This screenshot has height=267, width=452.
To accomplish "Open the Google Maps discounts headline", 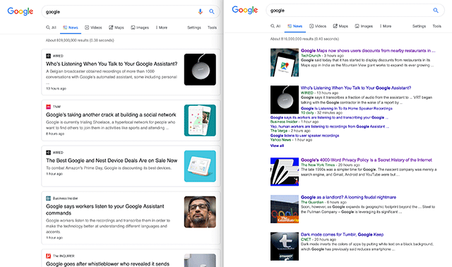I will 368,51.
